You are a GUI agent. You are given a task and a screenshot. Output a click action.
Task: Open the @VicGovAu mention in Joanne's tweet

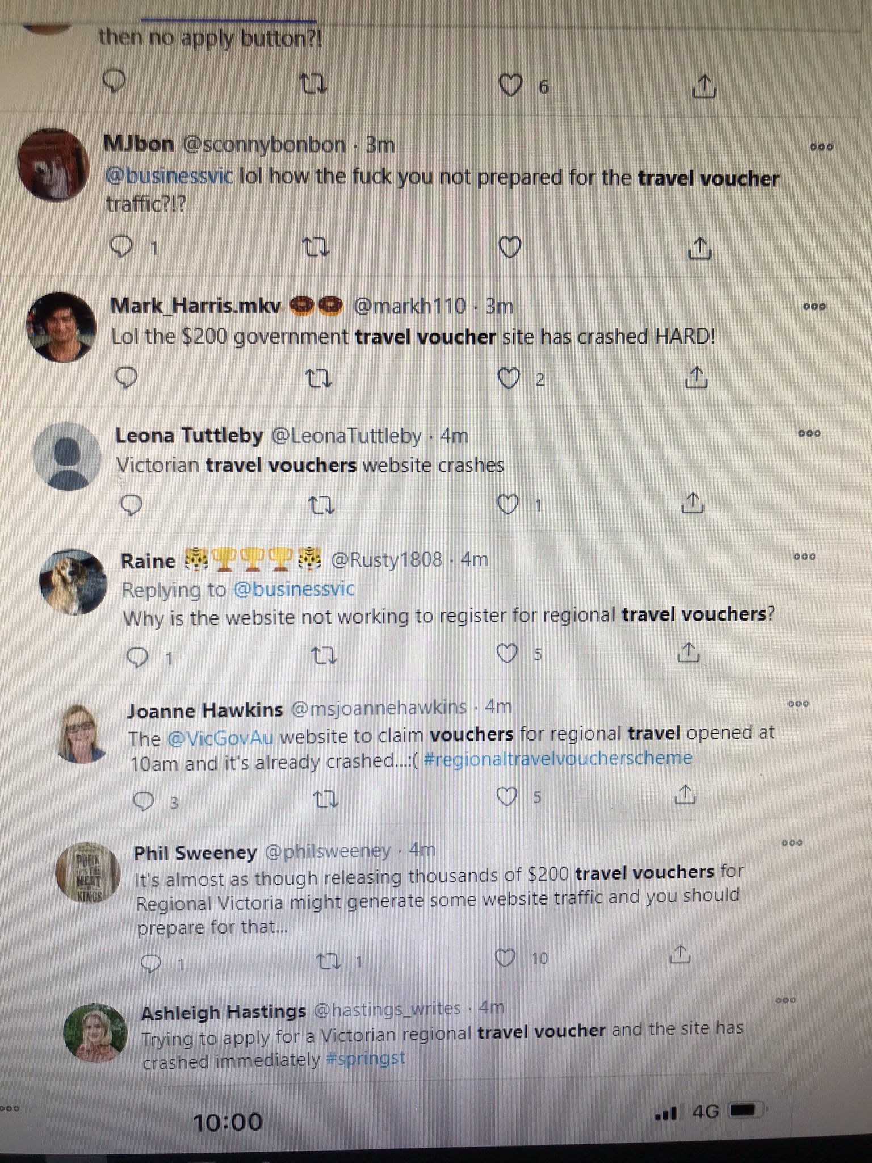pos(220,738)
